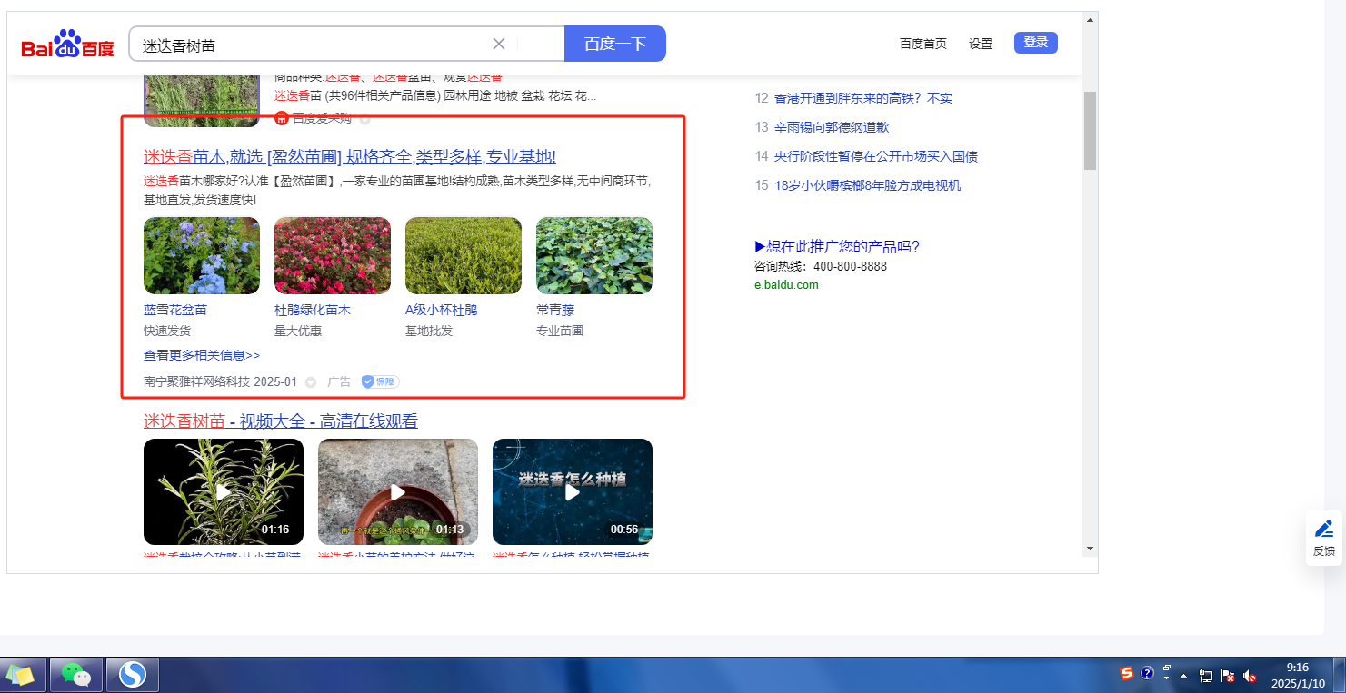Open the e.baidu.com link

(786, 284)
